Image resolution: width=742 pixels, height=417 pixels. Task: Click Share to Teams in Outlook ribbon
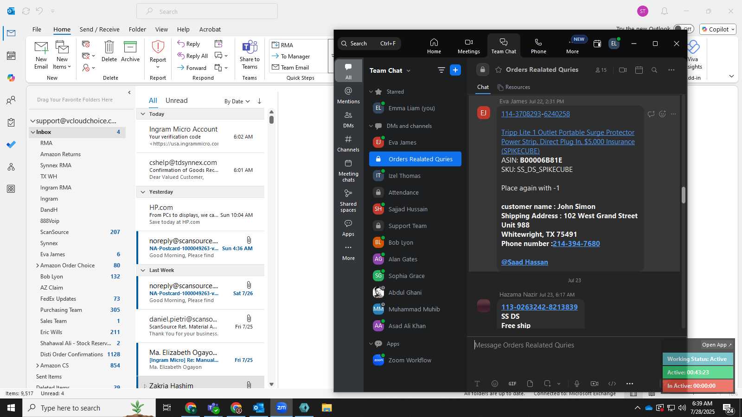249,55
